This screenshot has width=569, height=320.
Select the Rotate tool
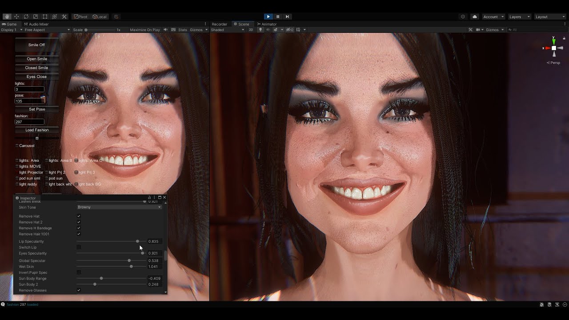[26, 16]
